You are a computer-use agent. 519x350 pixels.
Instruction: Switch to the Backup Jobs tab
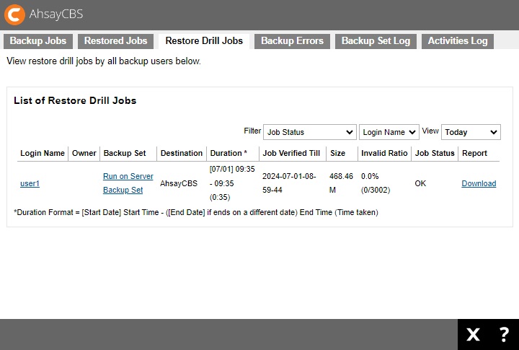tap(37, 41)
